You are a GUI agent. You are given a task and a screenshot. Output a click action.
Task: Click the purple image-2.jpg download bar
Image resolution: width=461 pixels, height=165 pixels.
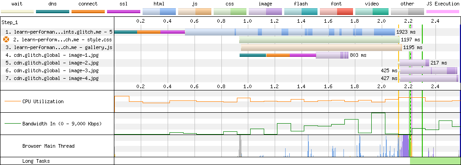[414, 63]
